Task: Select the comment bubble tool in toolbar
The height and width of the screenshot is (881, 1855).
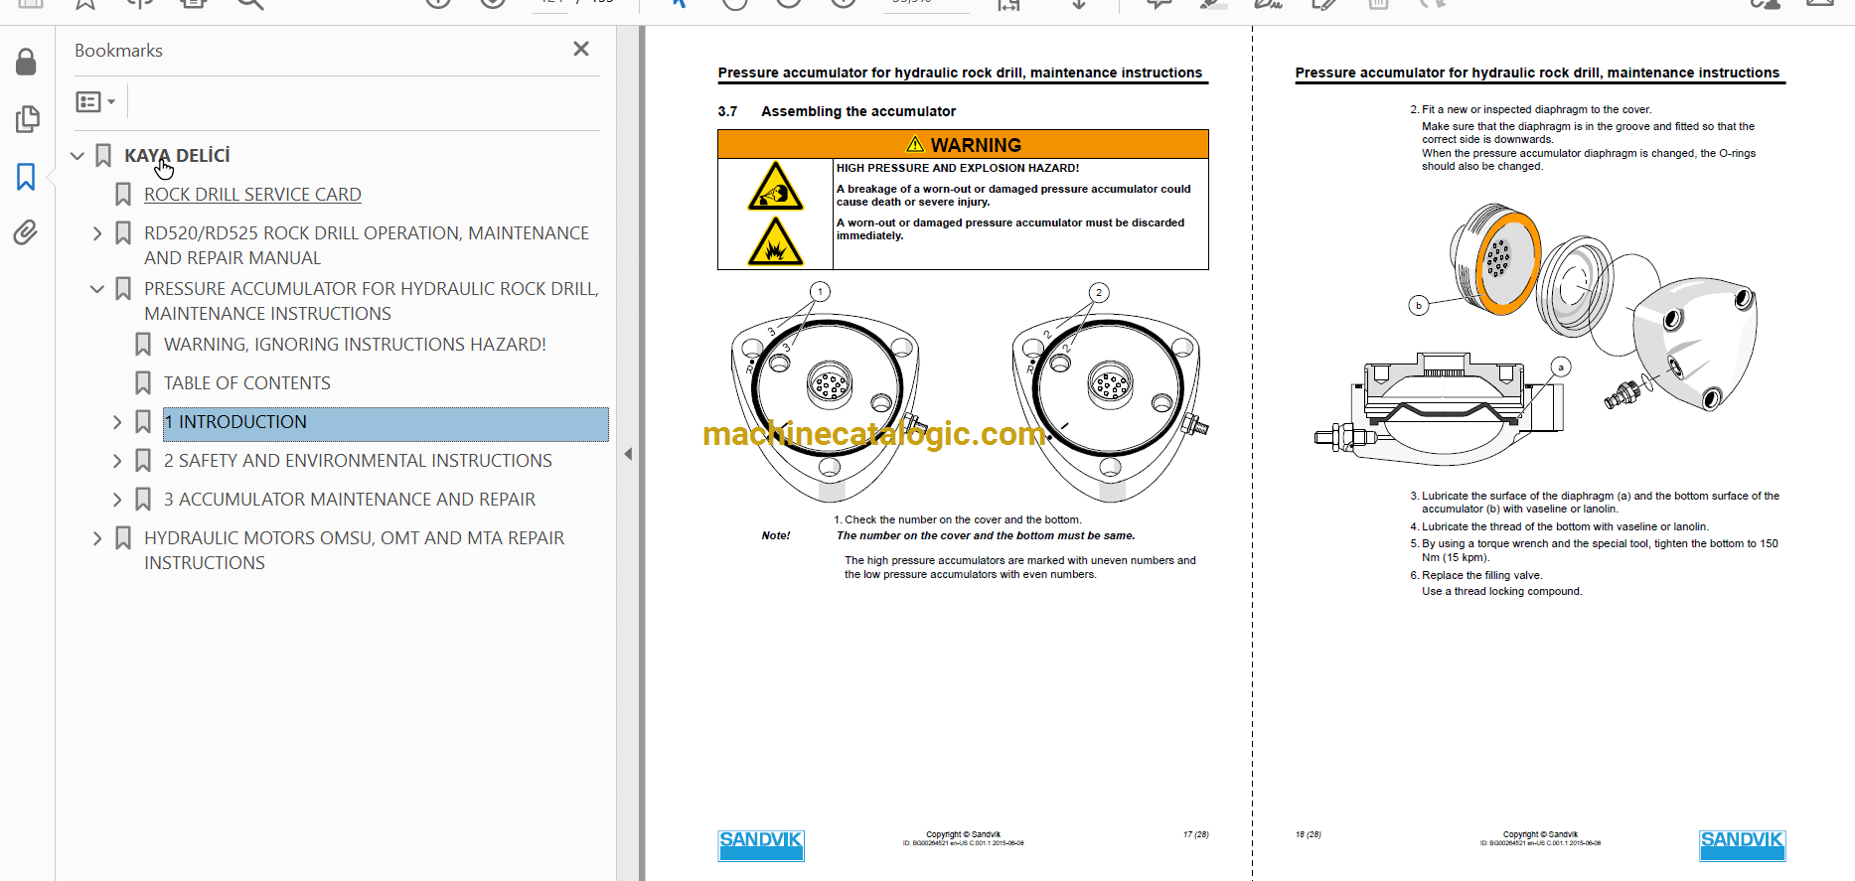Action: pos(1159,4)
